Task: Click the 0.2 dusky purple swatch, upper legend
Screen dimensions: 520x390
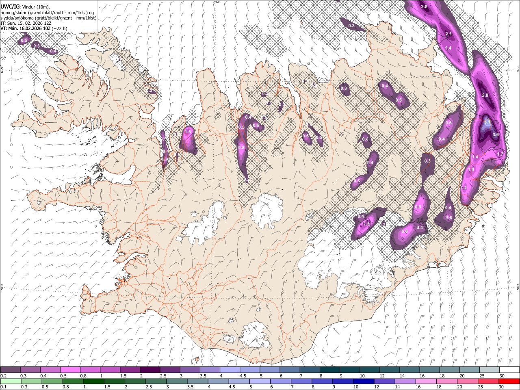Action: click(10, 370)
